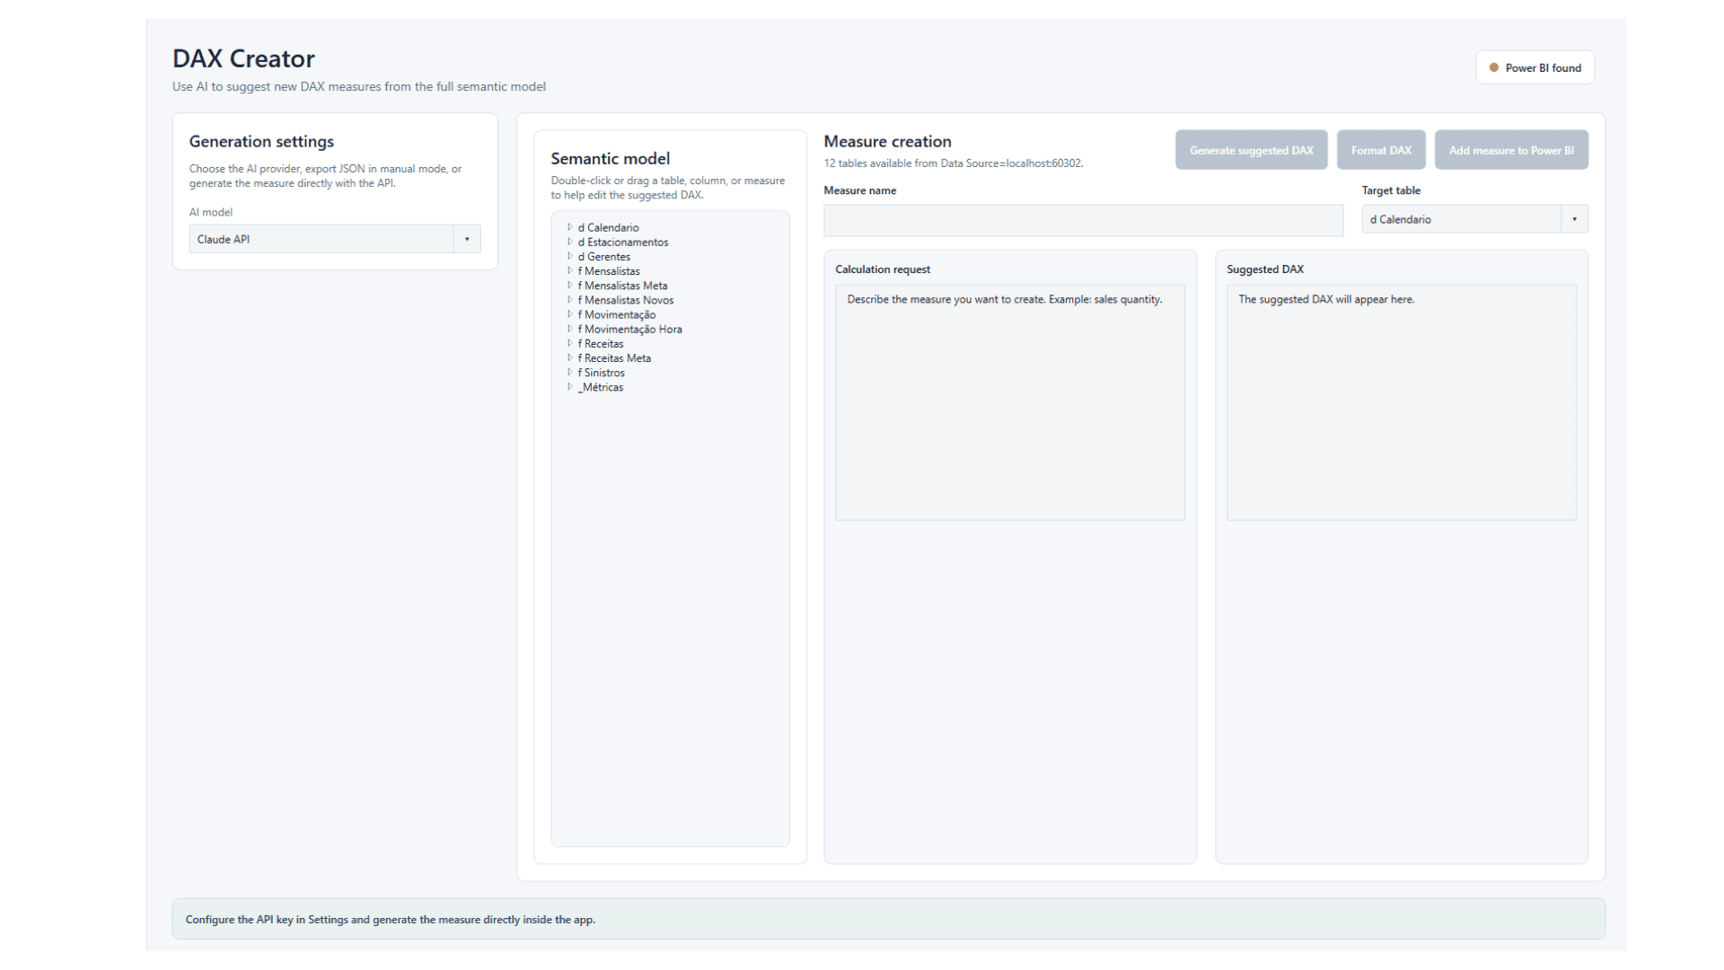The height and width of the screenshot is (970, 1724).
Task: Click the '12 tables available' data source text
Action: pos(953,163)
